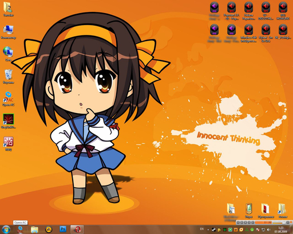Click the green flag tray icon
This screenshot has height=234, width=293.
(230, 229)
